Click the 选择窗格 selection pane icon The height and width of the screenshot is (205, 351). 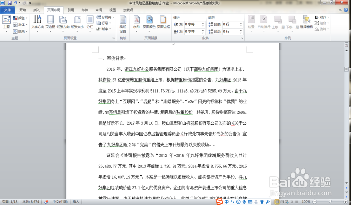coord(306,20)
